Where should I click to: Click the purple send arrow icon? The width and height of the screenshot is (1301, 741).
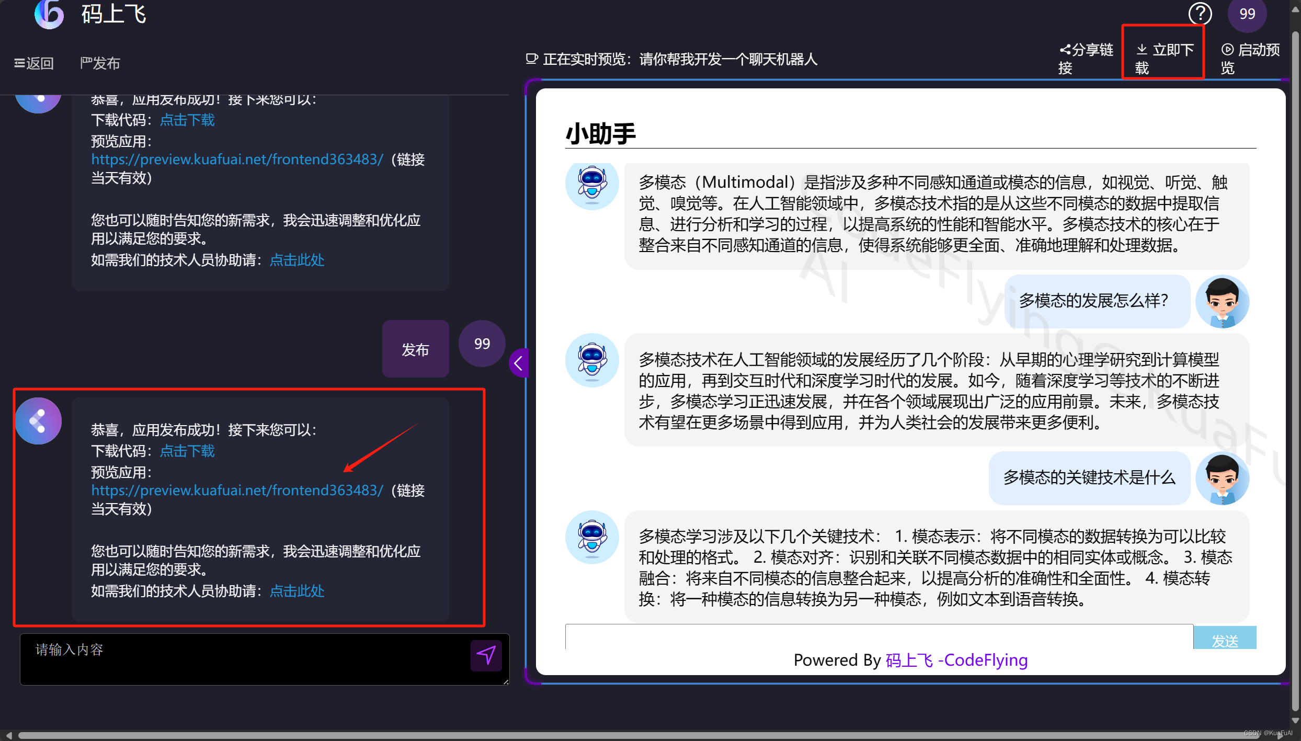click(486, 655)
